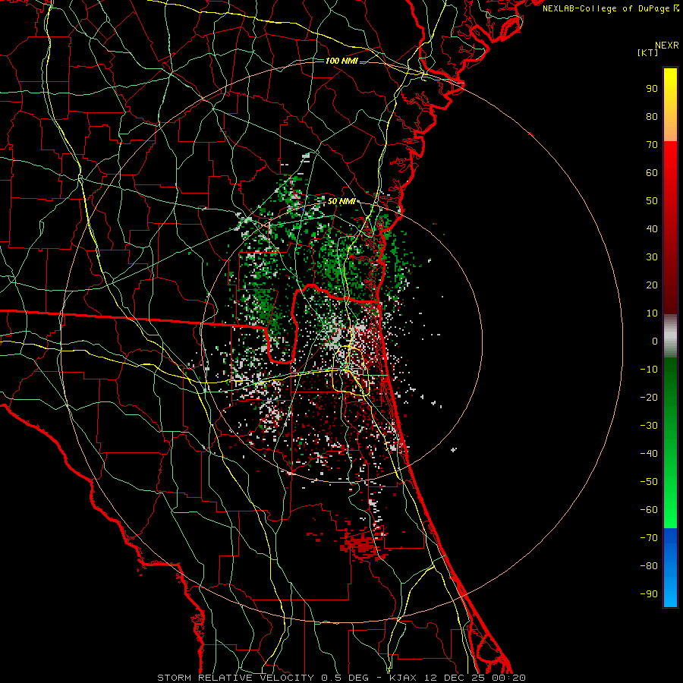Click the 50 value on the velocity scale
683x683 pixels.
(x=652, y=201)
